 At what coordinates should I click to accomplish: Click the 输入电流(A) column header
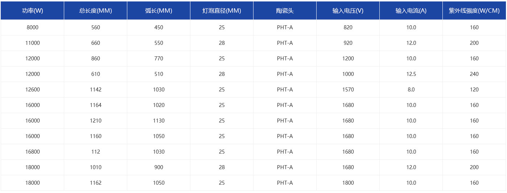(x=411, y=10)
